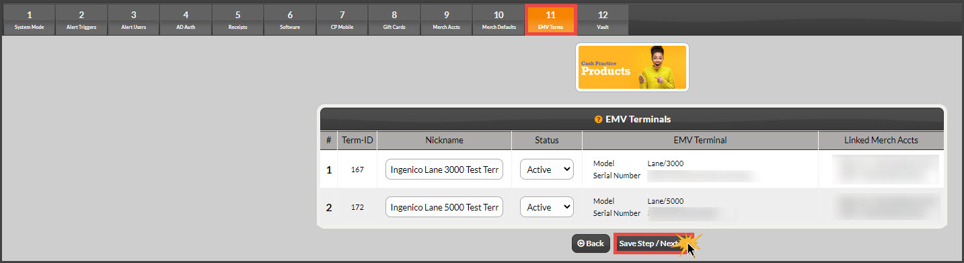Click Model value Lane/3000
Viewport: 964px width, 263px height.
click(665, 163)
